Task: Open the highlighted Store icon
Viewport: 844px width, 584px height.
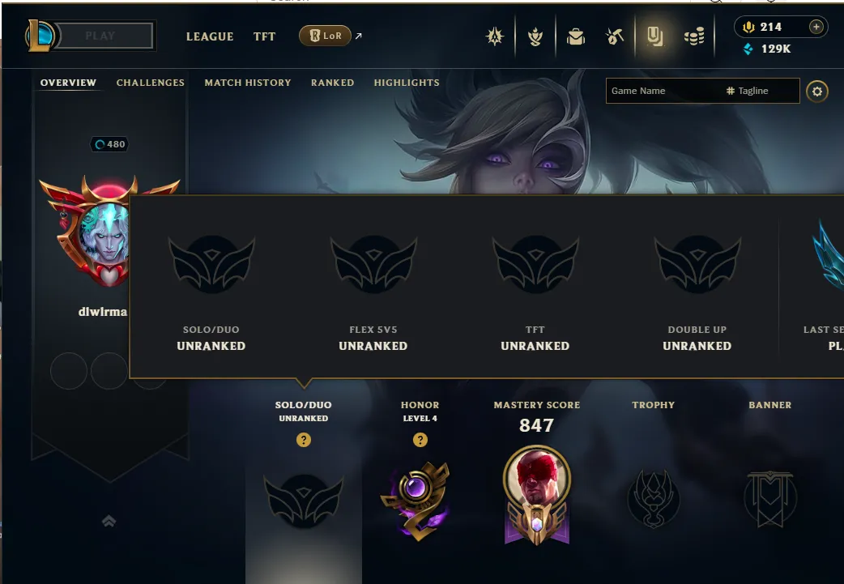Action: pyautogui.click(x=654, y=36)
